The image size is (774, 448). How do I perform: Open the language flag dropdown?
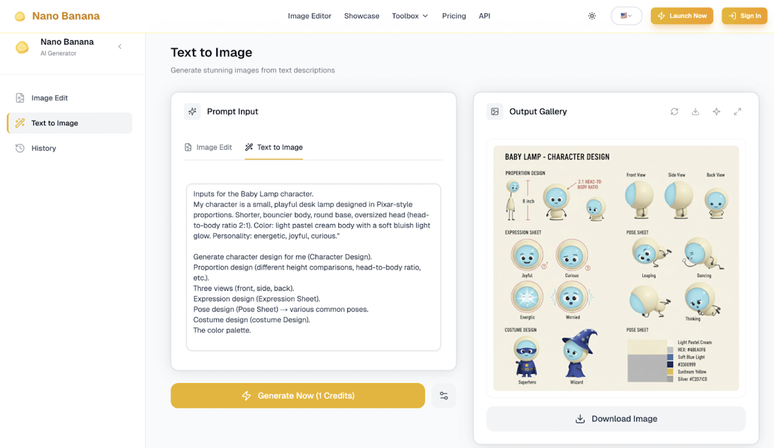(626, 16)
